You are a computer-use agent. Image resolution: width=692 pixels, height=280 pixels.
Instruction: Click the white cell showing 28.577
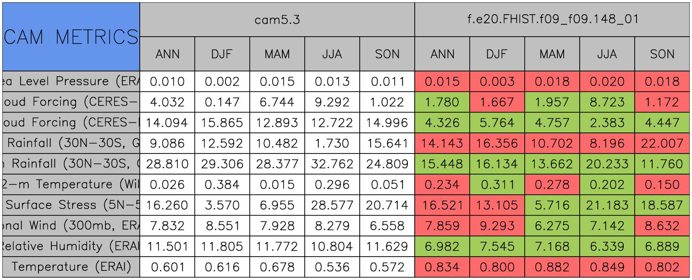pyautogui.click(x=332, y=205)
